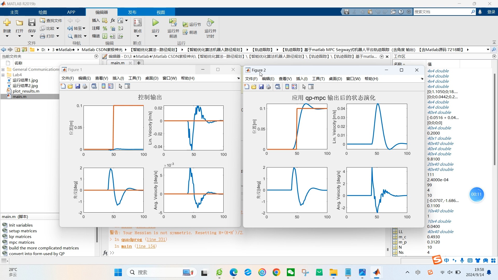Enable the link plot icon in Figure 1

94,86
